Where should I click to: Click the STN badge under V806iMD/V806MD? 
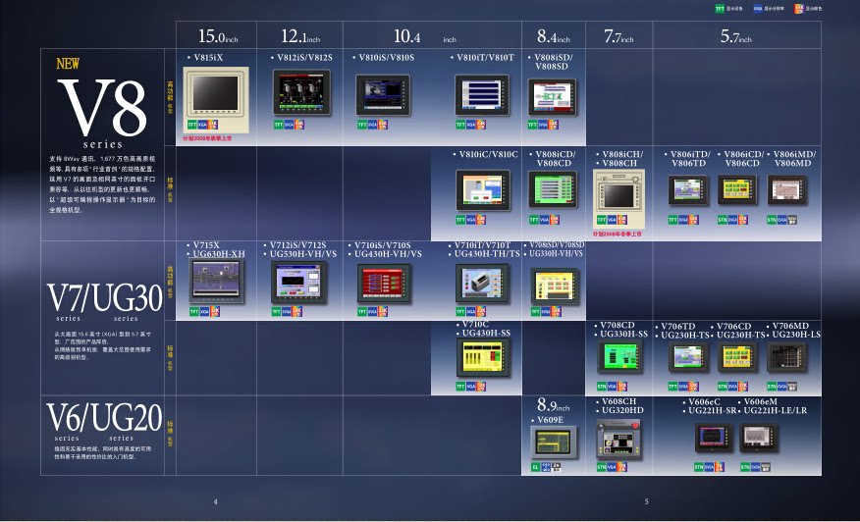pos(772,220)
